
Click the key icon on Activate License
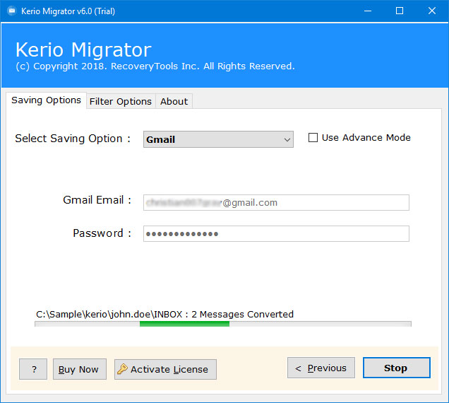(x=122, y=369)
